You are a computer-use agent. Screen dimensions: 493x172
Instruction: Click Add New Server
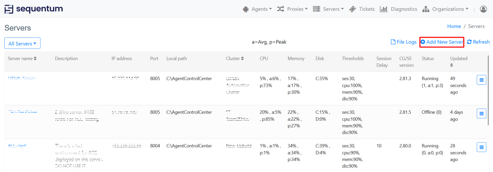pyautogui.click(x=442, y=42)
